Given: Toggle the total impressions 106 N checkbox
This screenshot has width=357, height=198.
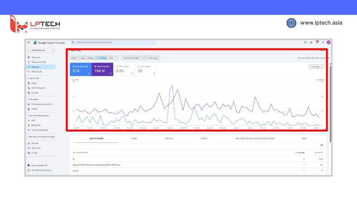Looking at the screenshot, I should [x=95, y=67].
